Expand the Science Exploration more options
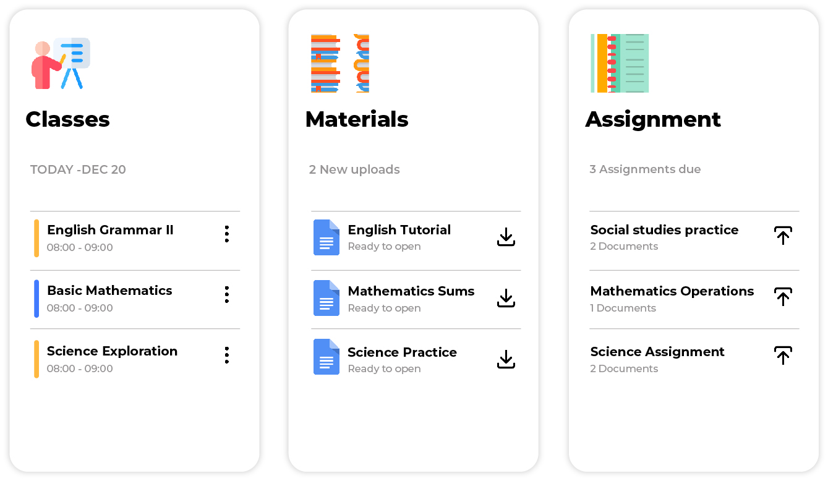828x481 pixels. click(x=227, y=355)
